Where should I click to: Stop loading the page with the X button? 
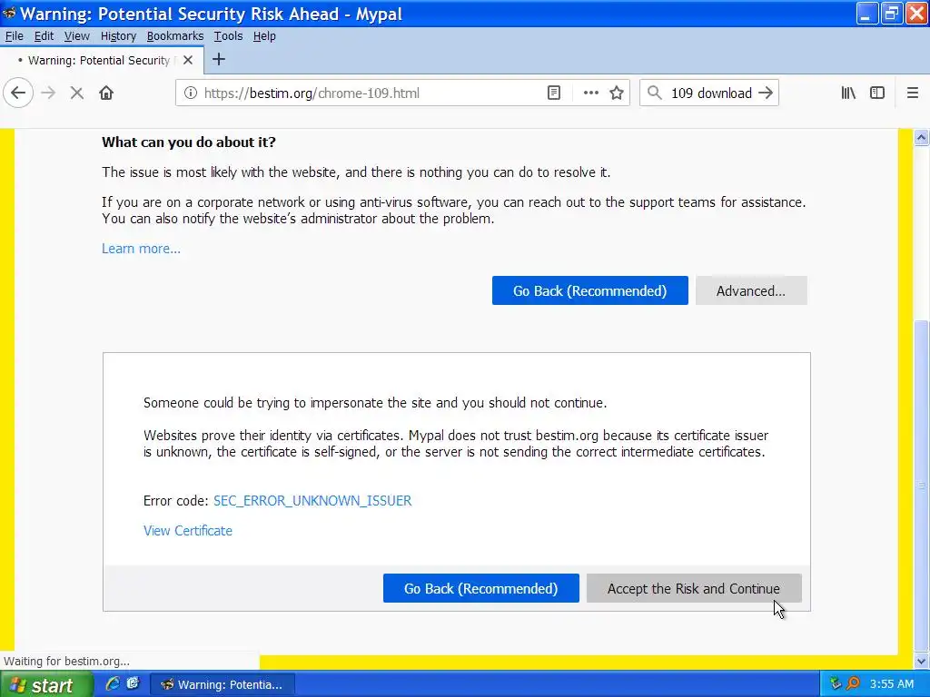(77, 93)
